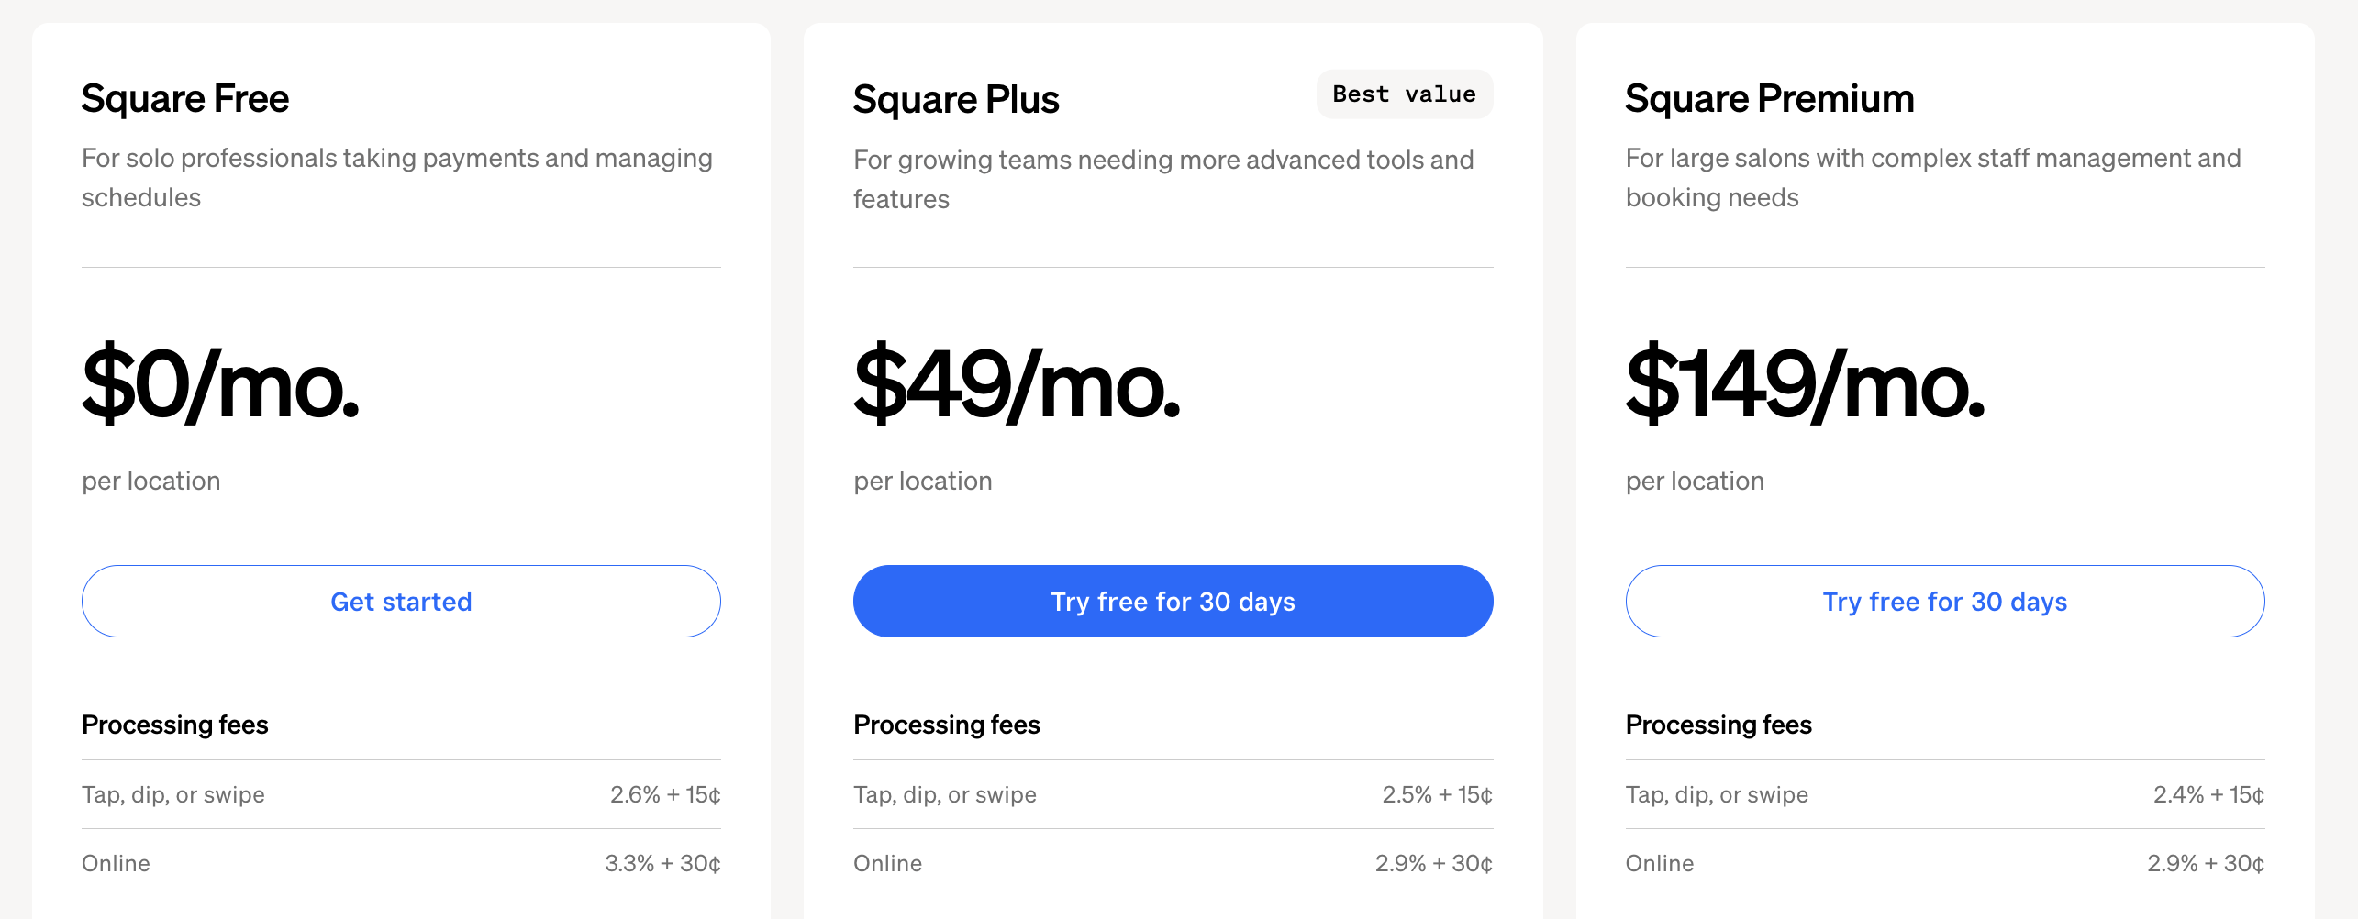Select the 2.6% + 15¢ fee value
This screenshot has width=2358, height=919.
(x=665, y=794)
